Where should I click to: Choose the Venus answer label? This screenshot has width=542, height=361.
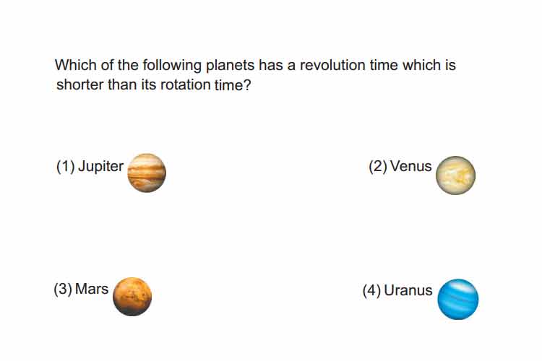411,166
